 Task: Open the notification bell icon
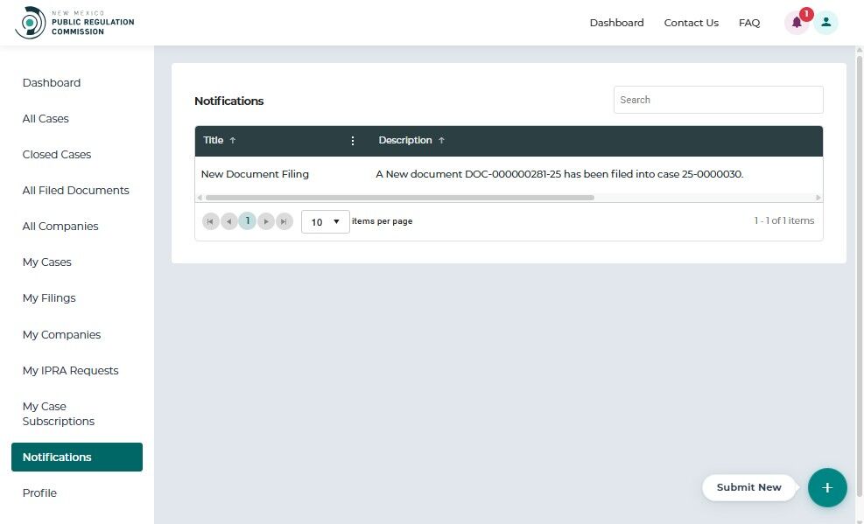pos(797,23)
